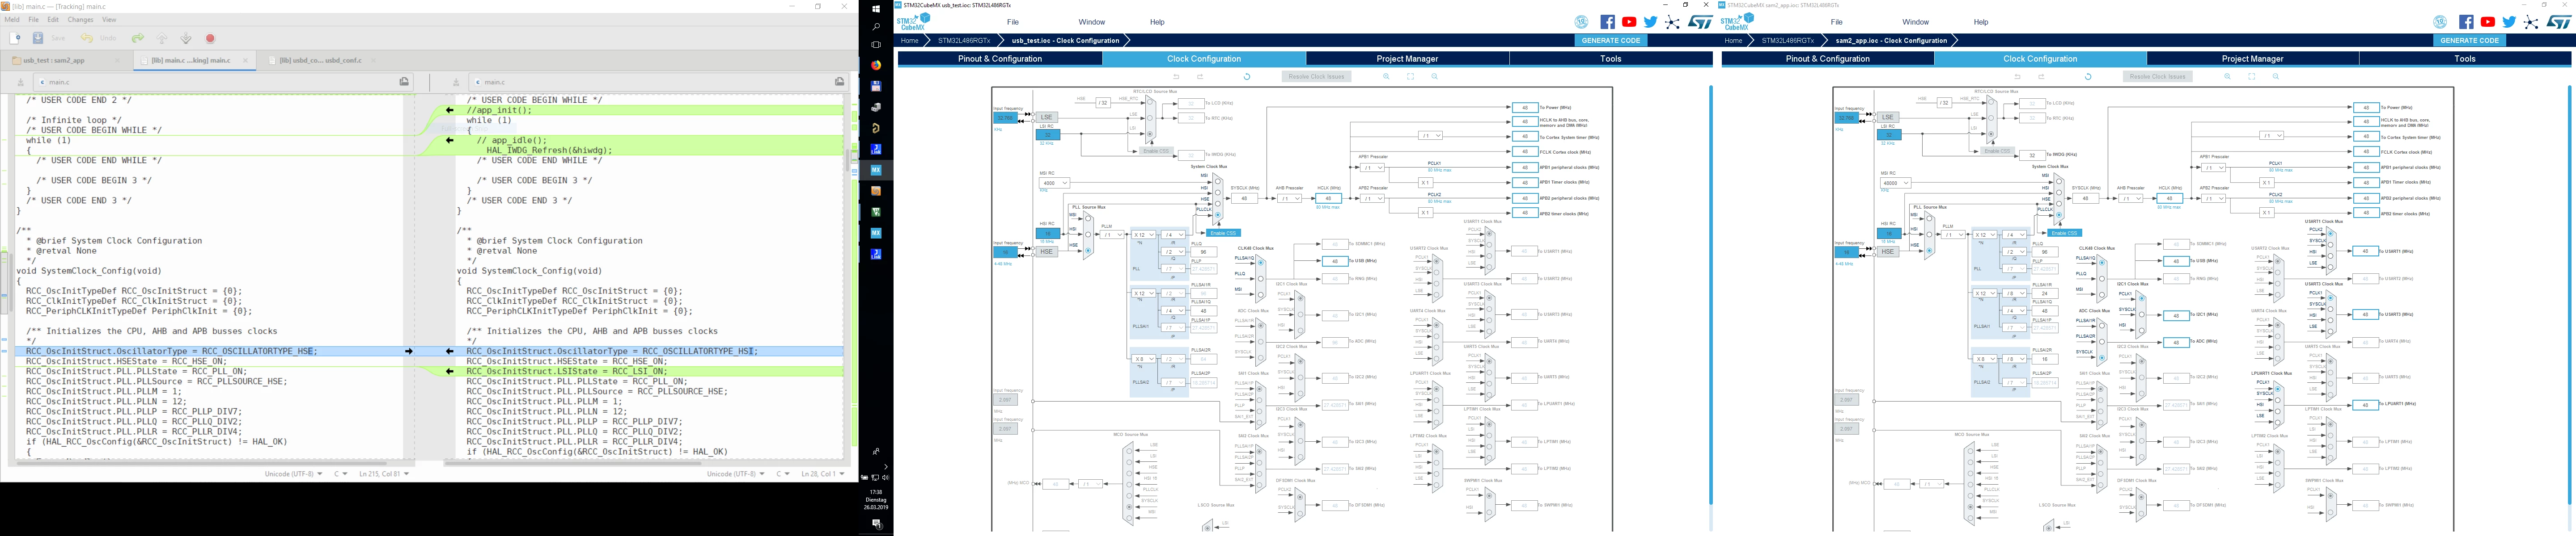Image resolution: width=2576 pixels, height=536 pixels.
Task: Open the ST community icon in usb_test CubeMX
Action: coord(1672,22)
